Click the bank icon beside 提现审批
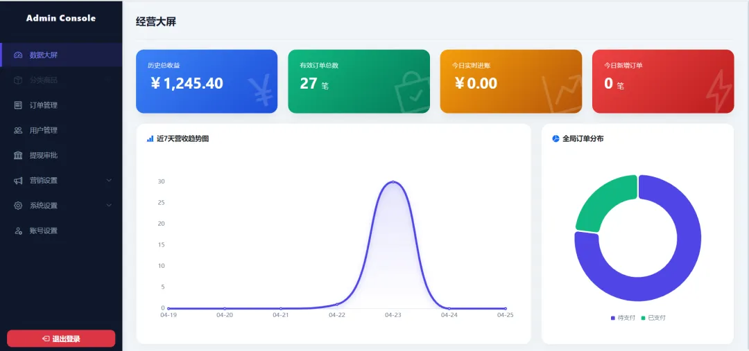 tap(18, 156)
